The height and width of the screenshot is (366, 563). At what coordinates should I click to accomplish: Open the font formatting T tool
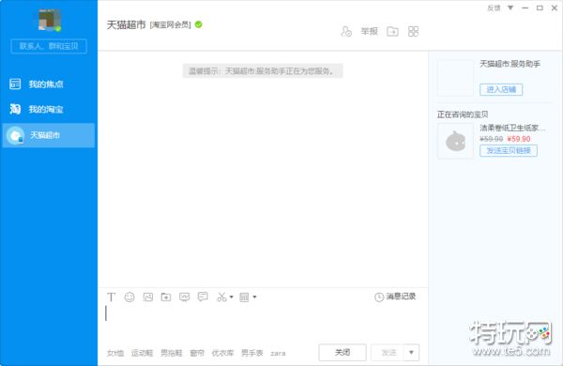(112, 297)
